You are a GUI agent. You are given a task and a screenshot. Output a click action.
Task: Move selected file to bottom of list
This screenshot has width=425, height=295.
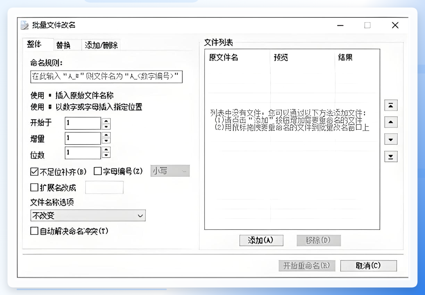tap(391, 156)
